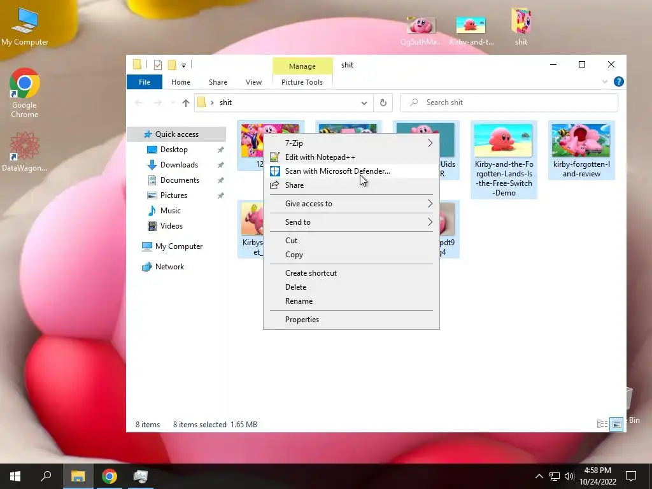
Task: Select Quick access in navigation pane
Action: (x=177, y=134)
